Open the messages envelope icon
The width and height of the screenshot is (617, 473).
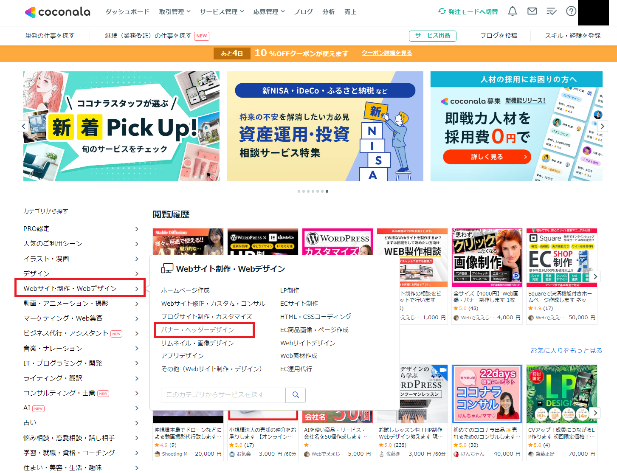532,11
